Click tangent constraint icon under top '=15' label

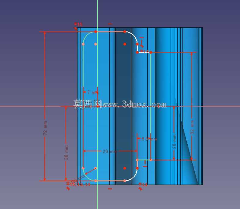[76, 29]
